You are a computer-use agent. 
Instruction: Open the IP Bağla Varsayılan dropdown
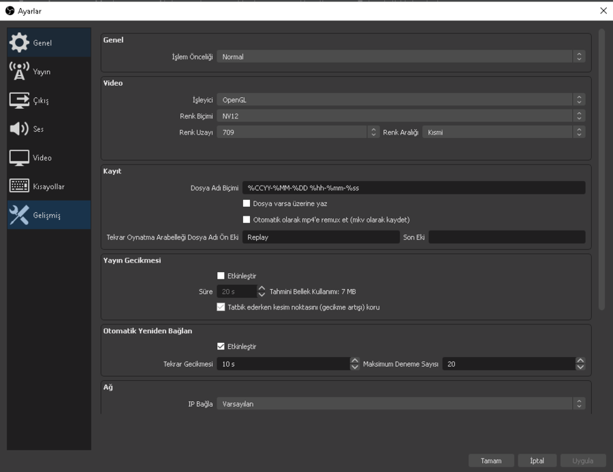point(400,404)
